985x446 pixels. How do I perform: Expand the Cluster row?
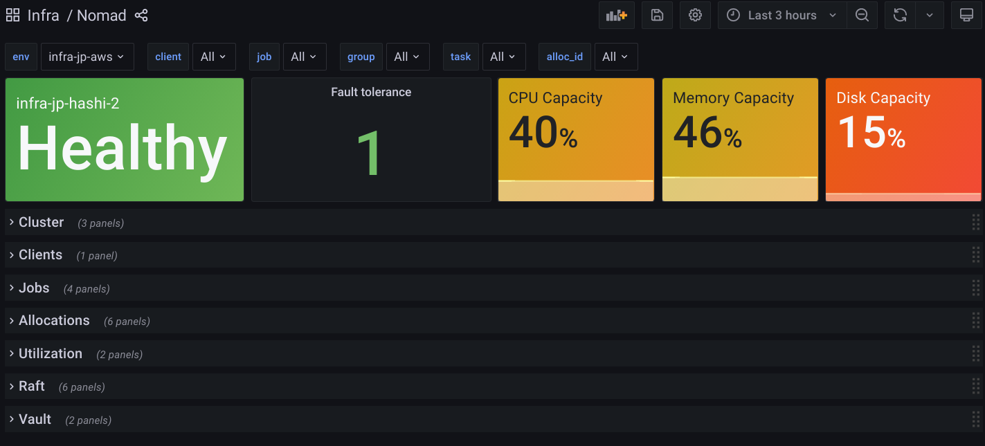point(42,223)
